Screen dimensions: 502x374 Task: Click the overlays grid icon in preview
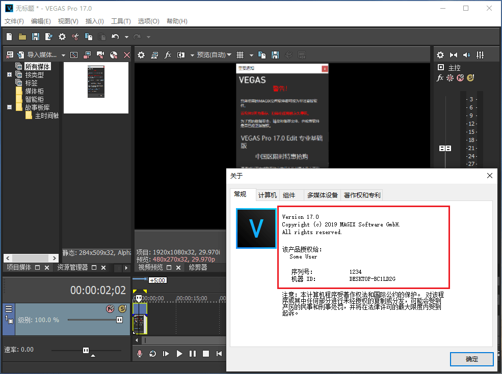click(240, 55)
